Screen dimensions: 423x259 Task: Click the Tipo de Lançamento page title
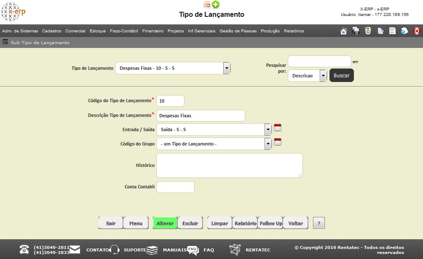coord(211,14)
